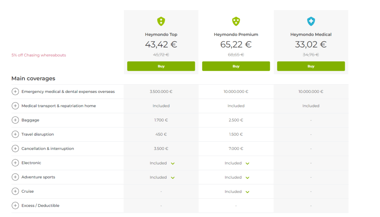Expand the Travel disruption plus icon
The image size is (380, 217).
[15, 134]
